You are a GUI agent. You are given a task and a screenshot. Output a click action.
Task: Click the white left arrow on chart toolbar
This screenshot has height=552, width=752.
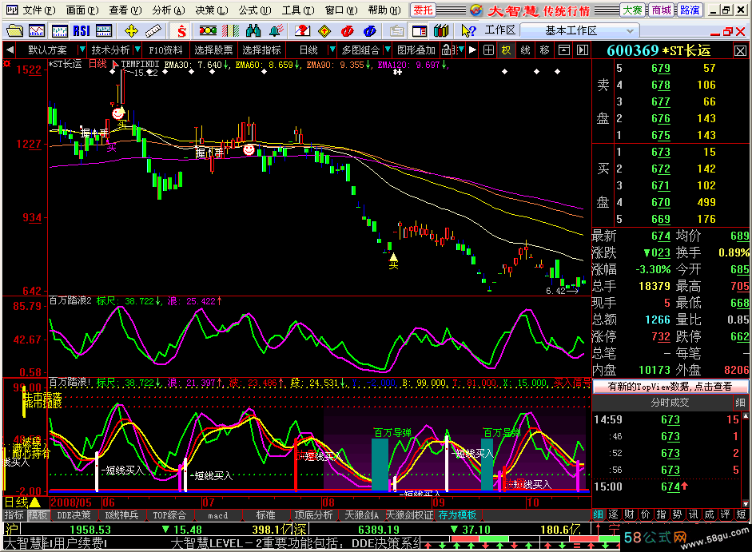tap(10, 50)
